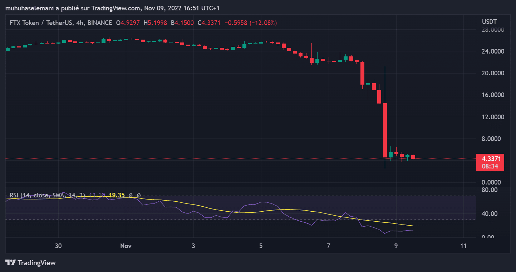Click the '7' date axis label
Image resolution: width=516 pixels, height=272 pixels.
tap(329, 246)
